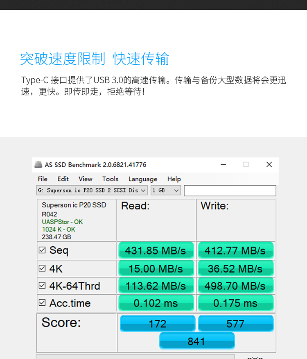Click the 4K-64Thrd write result 498.70 MB/s
The height and width of the screenshot is (359, 307).
coord(236,286)
